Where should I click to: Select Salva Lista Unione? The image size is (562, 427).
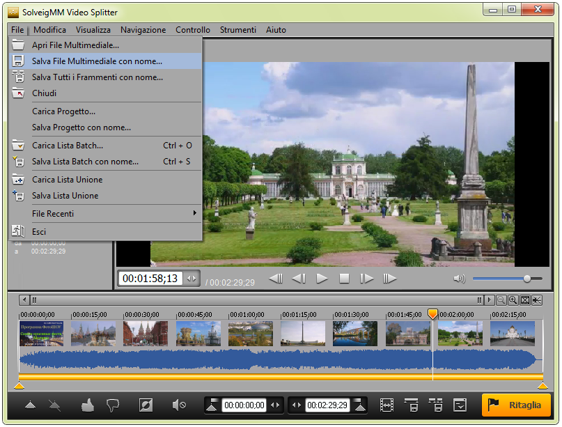[x=105, y=196]
